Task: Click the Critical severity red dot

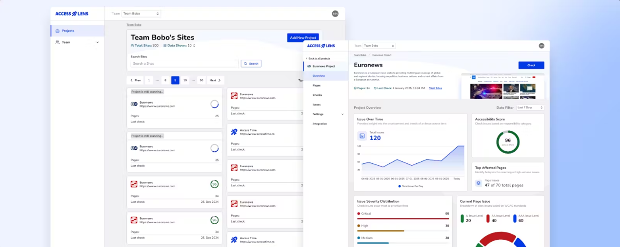Action: tap(359, 213)
